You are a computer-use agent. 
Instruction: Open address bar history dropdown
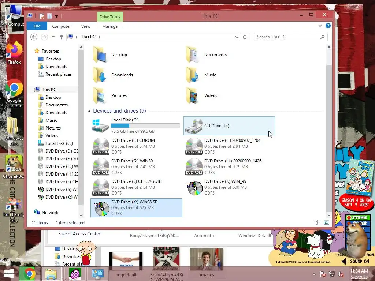(x=237, y=37)
